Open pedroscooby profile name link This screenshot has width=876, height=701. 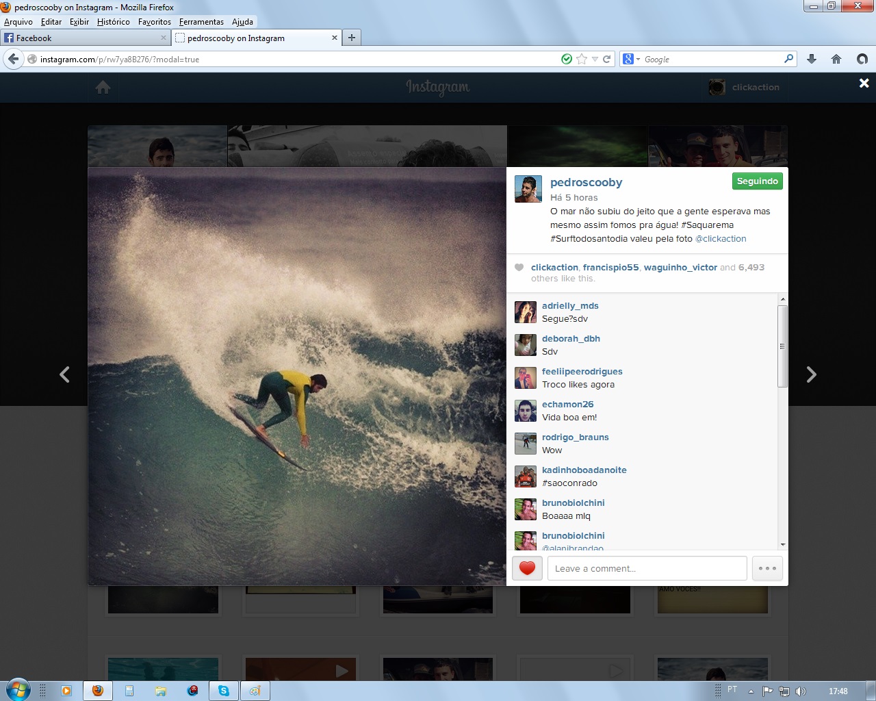tap(586, 183)
